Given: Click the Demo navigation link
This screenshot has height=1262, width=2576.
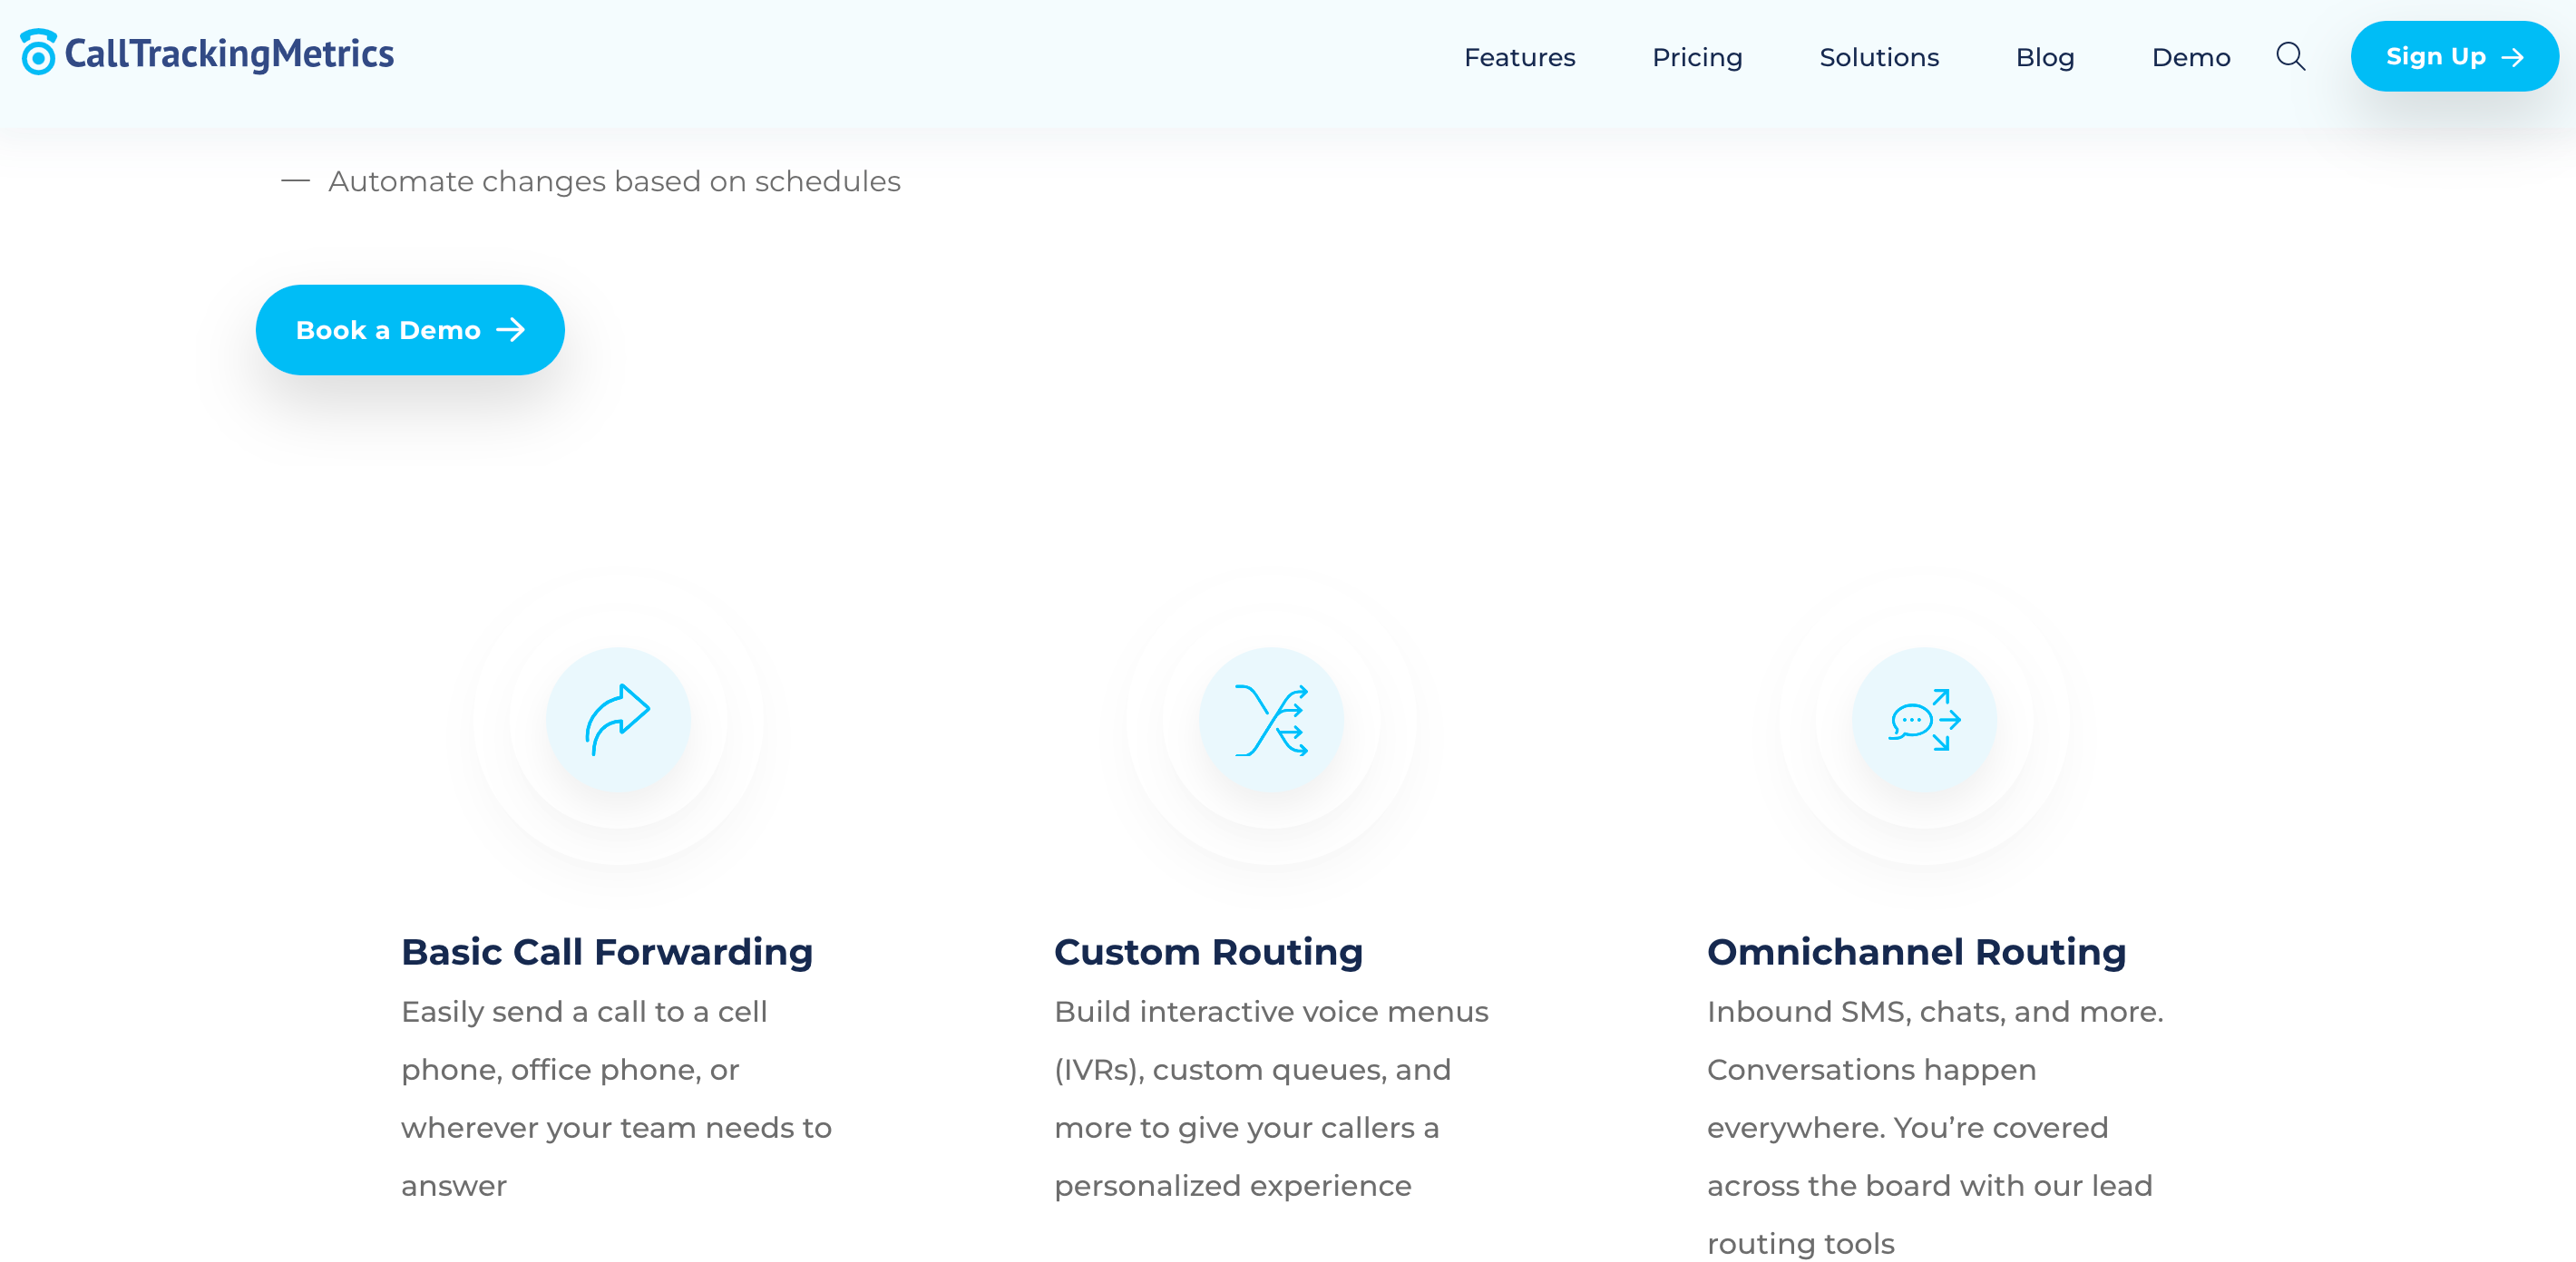Looking at the screenshot, I should 2191,57.
